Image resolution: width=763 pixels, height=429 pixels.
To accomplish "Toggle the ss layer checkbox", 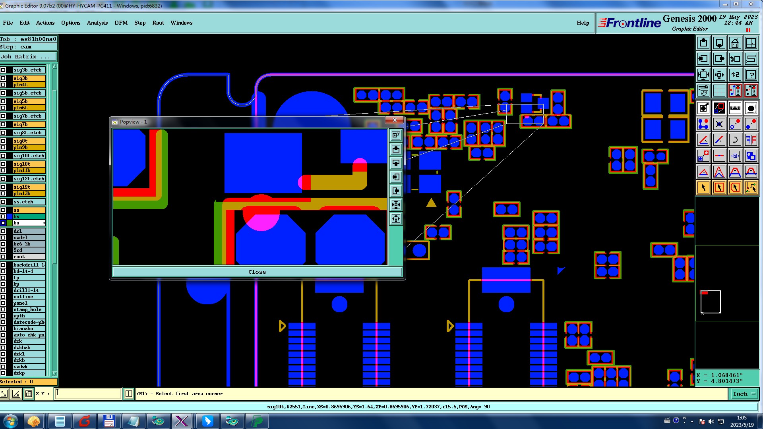I will (x=4, y=210).
